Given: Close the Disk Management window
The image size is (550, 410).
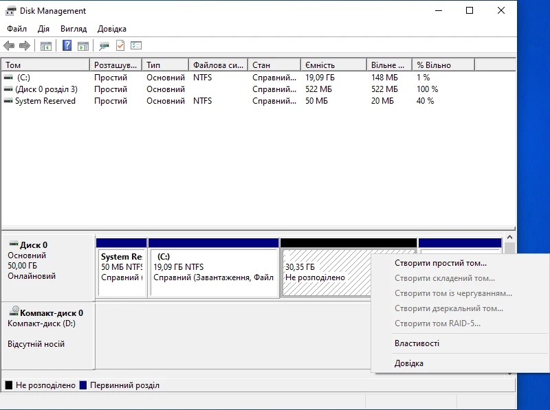Looking at the screenshot, I should click(501, 10).
